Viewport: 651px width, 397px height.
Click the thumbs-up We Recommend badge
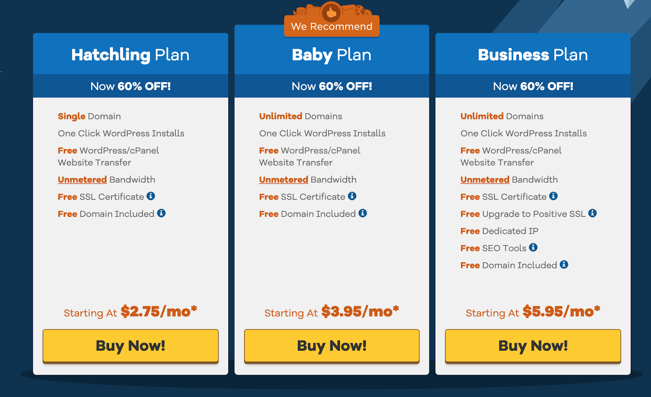coord(332,20)
